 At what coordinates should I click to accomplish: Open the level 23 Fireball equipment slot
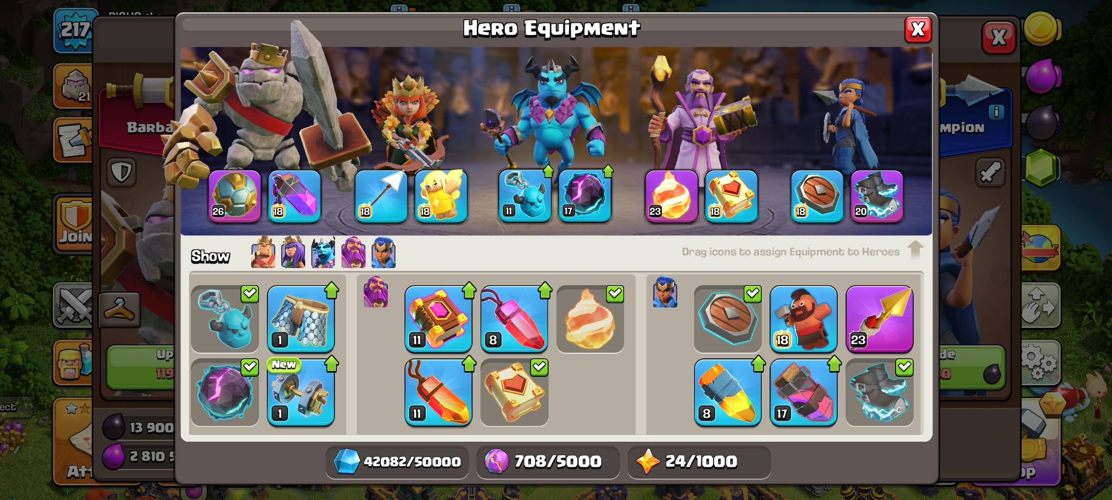coord(671,196)
